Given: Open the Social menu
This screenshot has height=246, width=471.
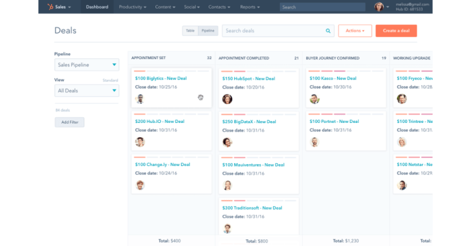Looking at the screenshot, I should [x=192, y=7].
